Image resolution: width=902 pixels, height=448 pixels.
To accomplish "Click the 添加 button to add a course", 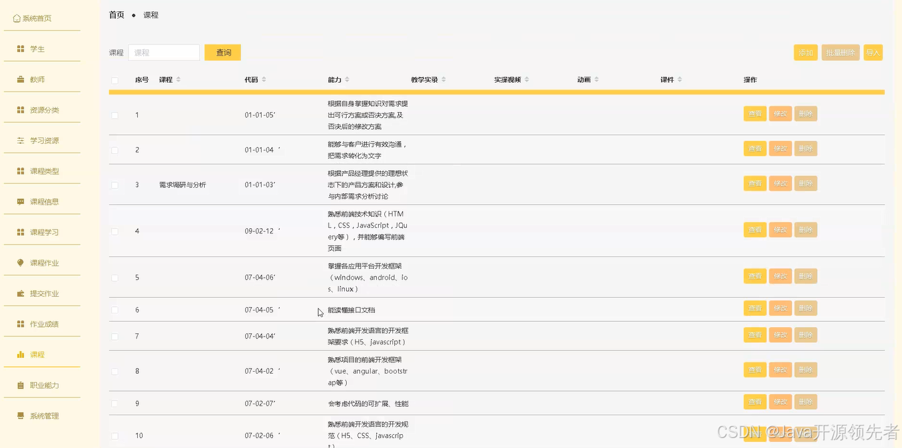I will pyautogui.click(x=806, y=53).
